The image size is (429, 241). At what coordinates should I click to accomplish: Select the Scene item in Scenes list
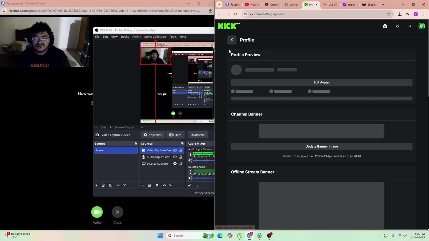[x=116, y=150]
